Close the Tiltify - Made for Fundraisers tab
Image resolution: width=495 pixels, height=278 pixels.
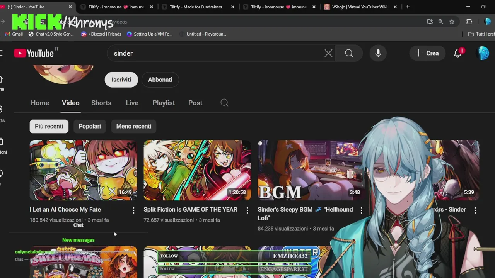(x=232, y=7)
